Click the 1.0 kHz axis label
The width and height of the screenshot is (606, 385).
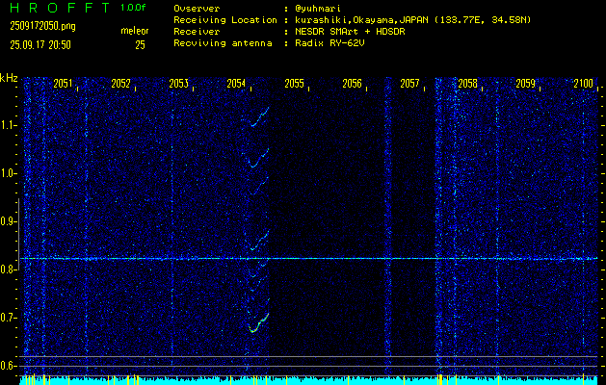[9, 173]
